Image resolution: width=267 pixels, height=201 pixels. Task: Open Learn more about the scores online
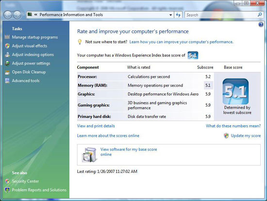tap(108, 136)
